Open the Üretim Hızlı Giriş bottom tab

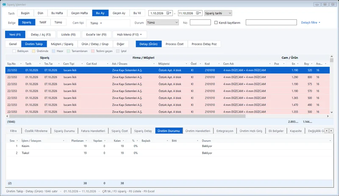[x=251, y=131]
